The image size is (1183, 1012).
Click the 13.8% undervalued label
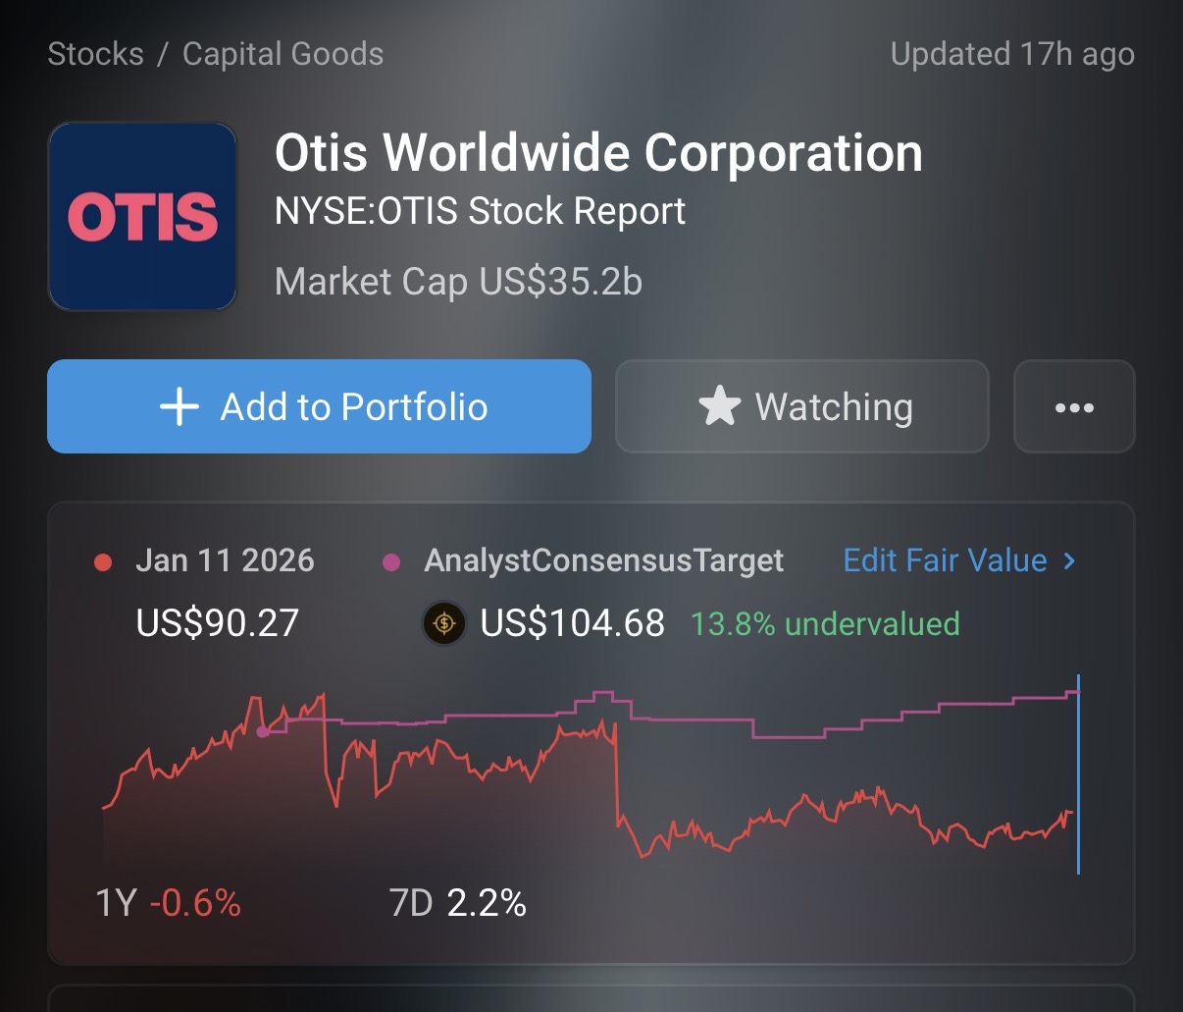click(825, 623)
